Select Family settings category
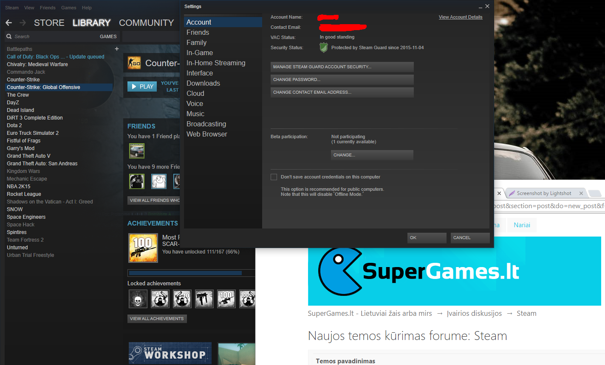The width and height of the screenshot is (605, 365). pos(223,42)
